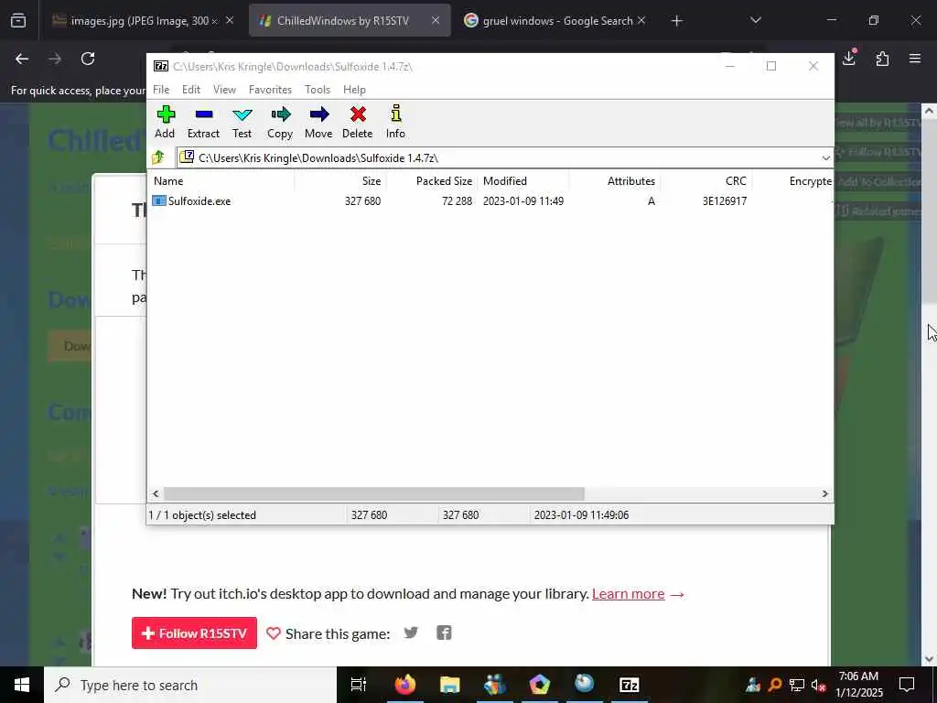
Task: Open the notification center icon
Action: (x=907, y=685)
